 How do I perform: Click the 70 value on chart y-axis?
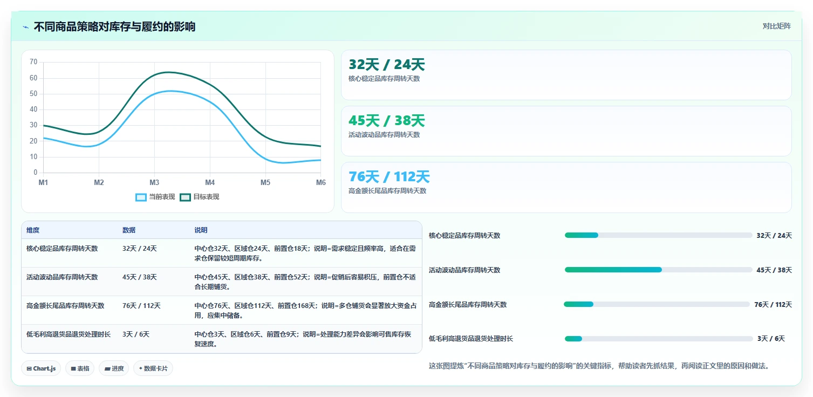tap(33, 62)
